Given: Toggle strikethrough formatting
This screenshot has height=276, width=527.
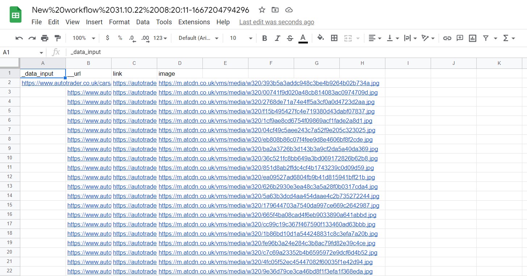Looking at the screenshot, I should point(290,38).
